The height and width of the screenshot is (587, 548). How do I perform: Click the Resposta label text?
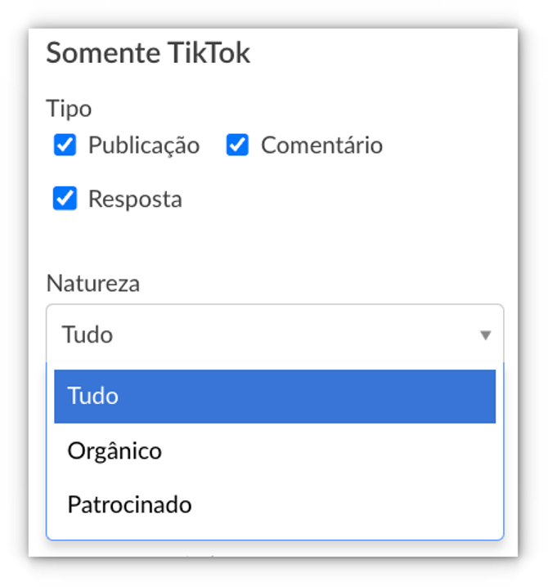coord(135,199)
